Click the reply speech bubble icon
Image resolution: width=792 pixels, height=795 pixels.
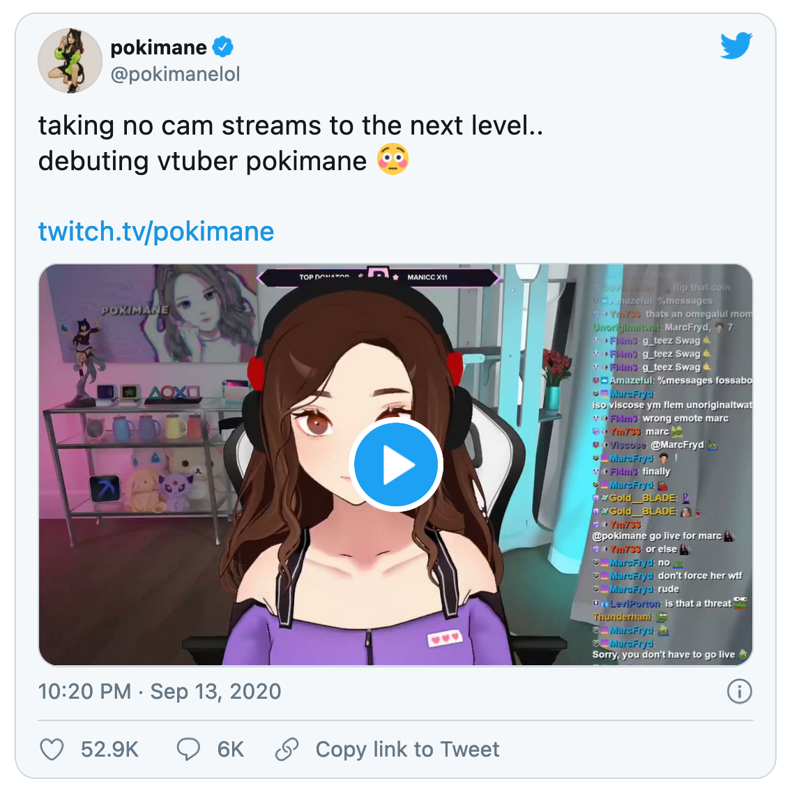(x=188, y=750)
